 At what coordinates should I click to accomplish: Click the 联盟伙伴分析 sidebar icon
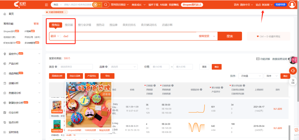coord(5,103)
